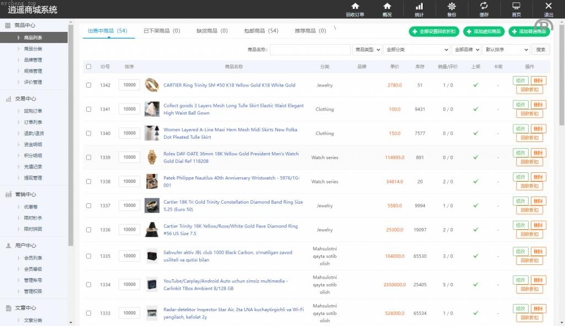Click the 商品名称 search input field

point(310,50)
